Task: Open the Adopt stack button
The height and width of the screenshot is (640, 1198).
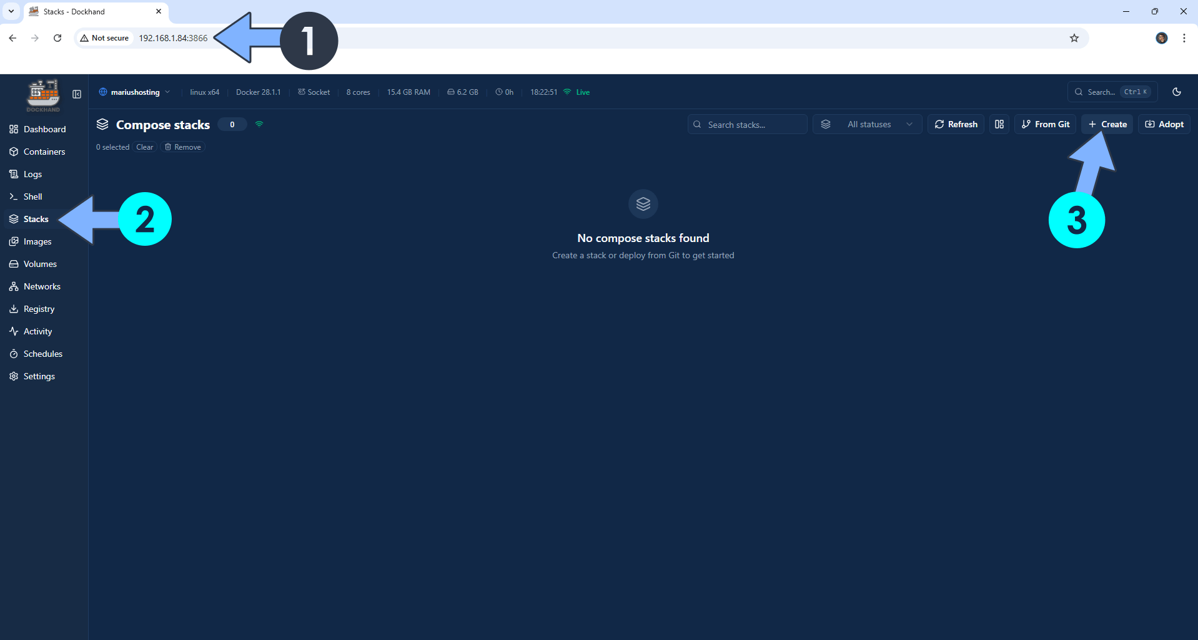Action: coord(1164,124)
